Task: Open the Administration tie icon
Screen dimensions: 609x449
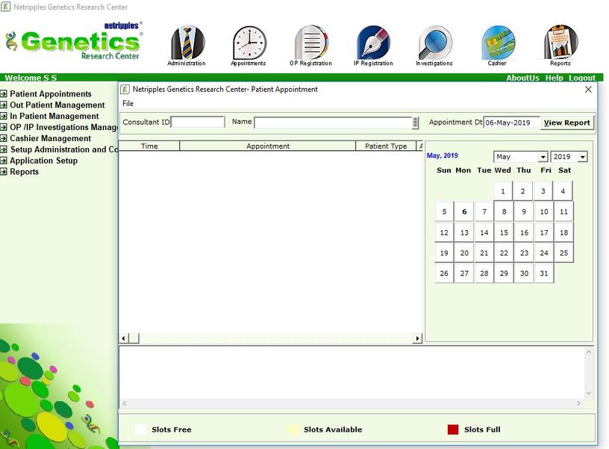Action: pos(187,43)
